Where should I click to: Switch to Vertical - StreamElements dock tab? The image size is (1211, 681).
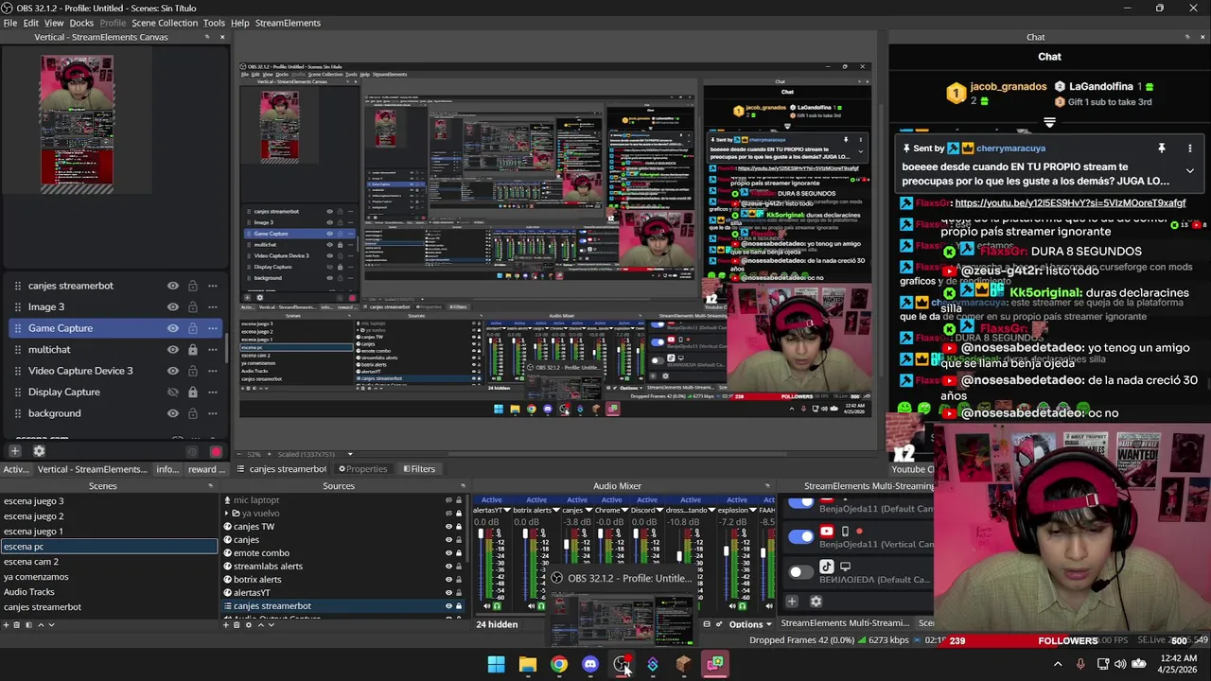92,469
